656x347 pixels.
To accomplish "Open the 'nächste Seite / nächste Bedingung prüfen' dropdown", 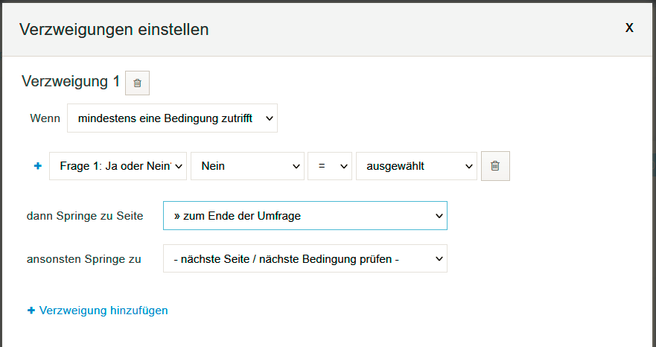I will point(305,258).
